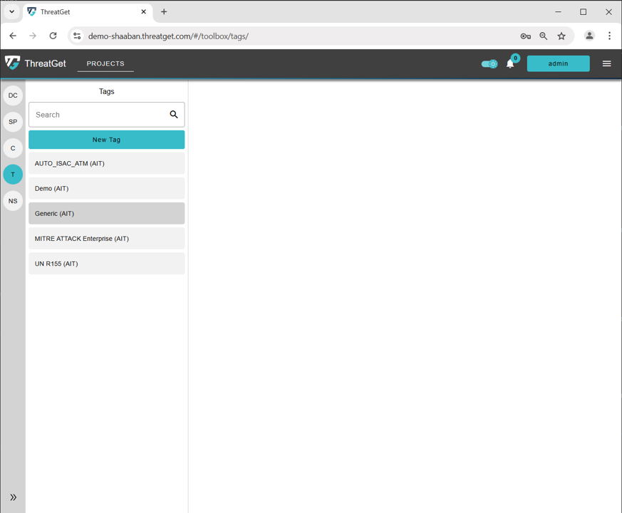The width and height of the screenshot is (622, 513).
Task: Open the notifications bell
Action: (510, 64)
